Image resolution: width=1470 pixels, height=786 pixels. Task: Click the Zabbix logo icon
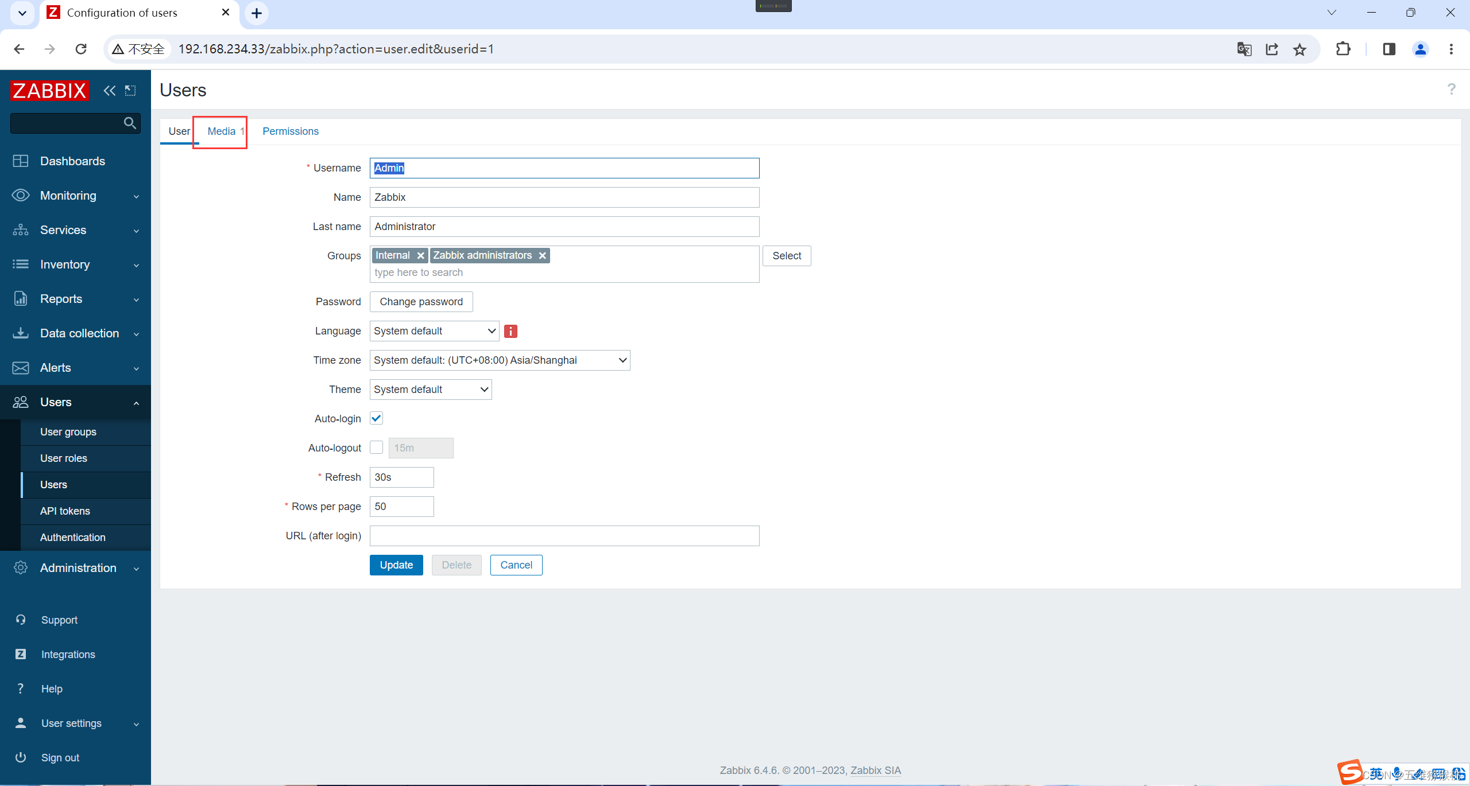click(x=52, y=88)
